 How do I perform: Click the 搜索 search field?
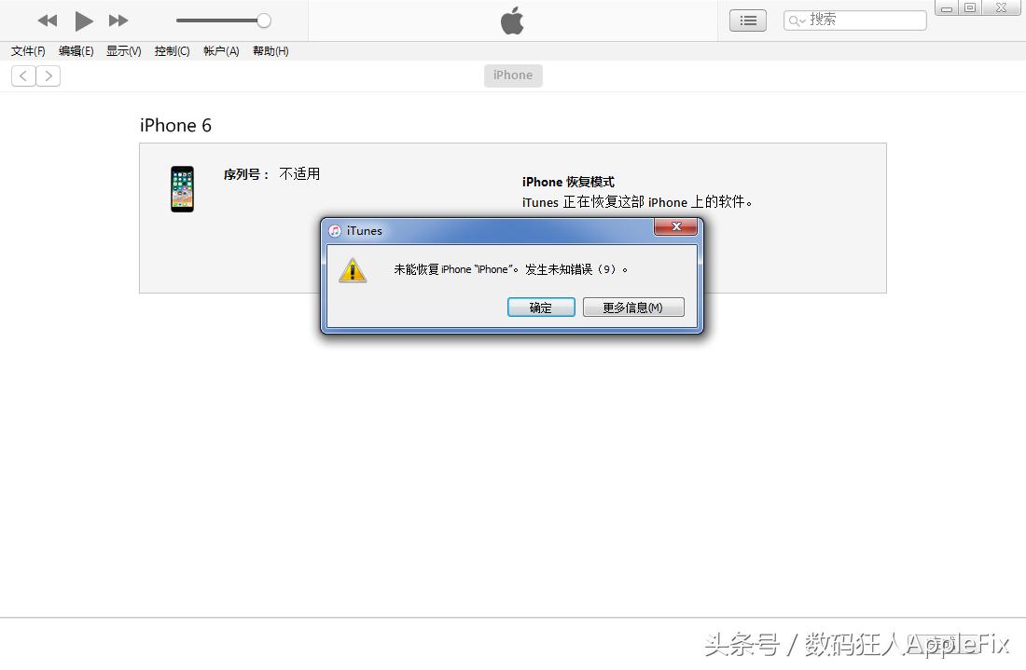(853, 20)
